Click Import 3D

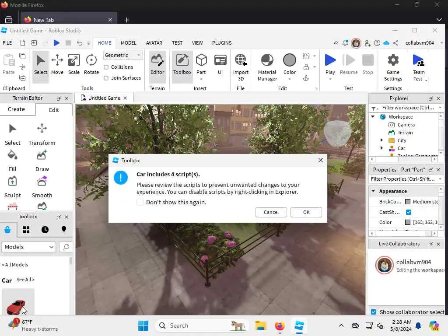241,67
